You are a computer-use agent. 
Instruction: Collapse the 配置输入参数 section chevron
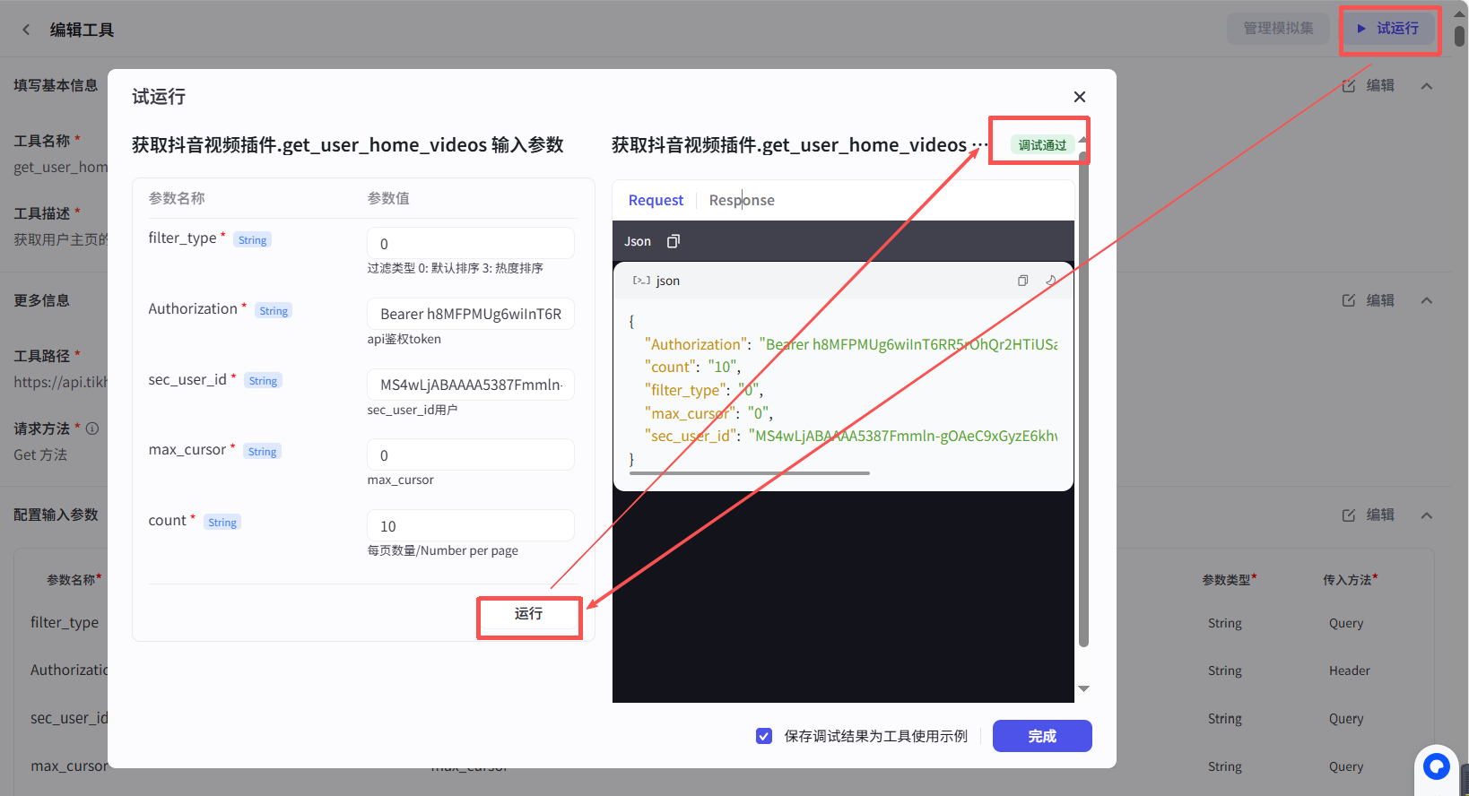(x=1427, y=515)
